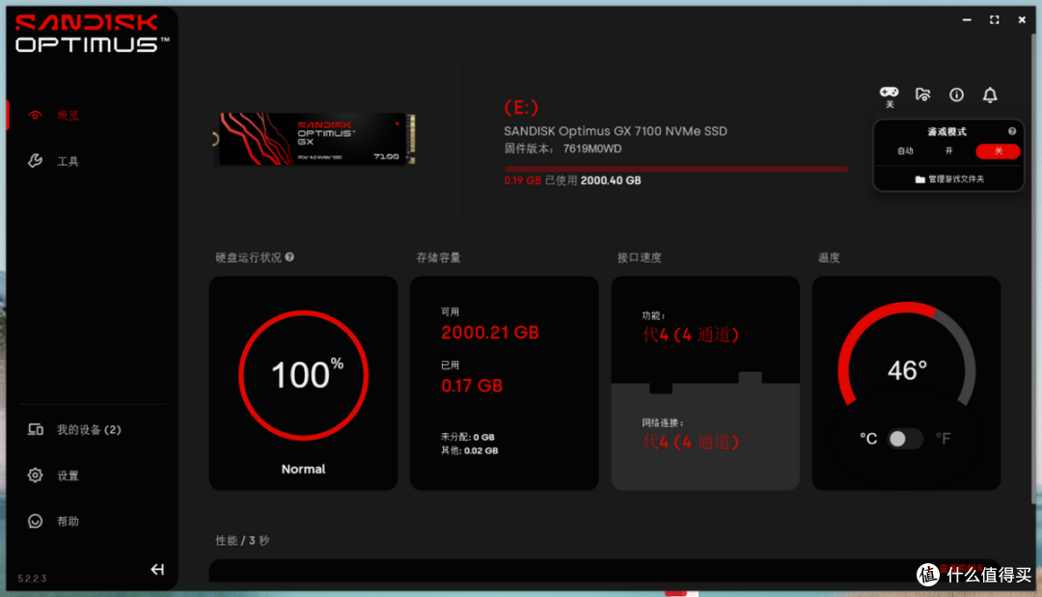Screen dimensions: 1042x597
Task: Open the drive information icon
Action: 956,95
